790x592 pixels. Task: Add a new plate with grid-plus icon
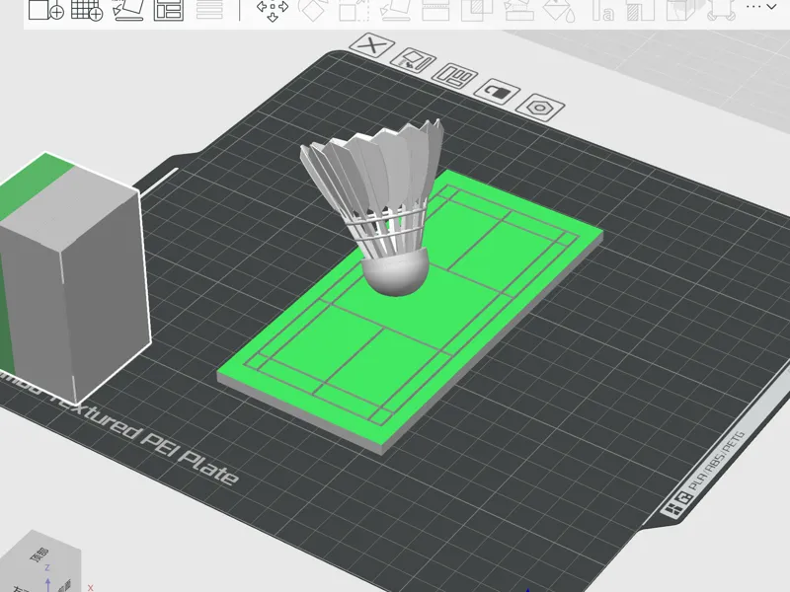(87, 10)
